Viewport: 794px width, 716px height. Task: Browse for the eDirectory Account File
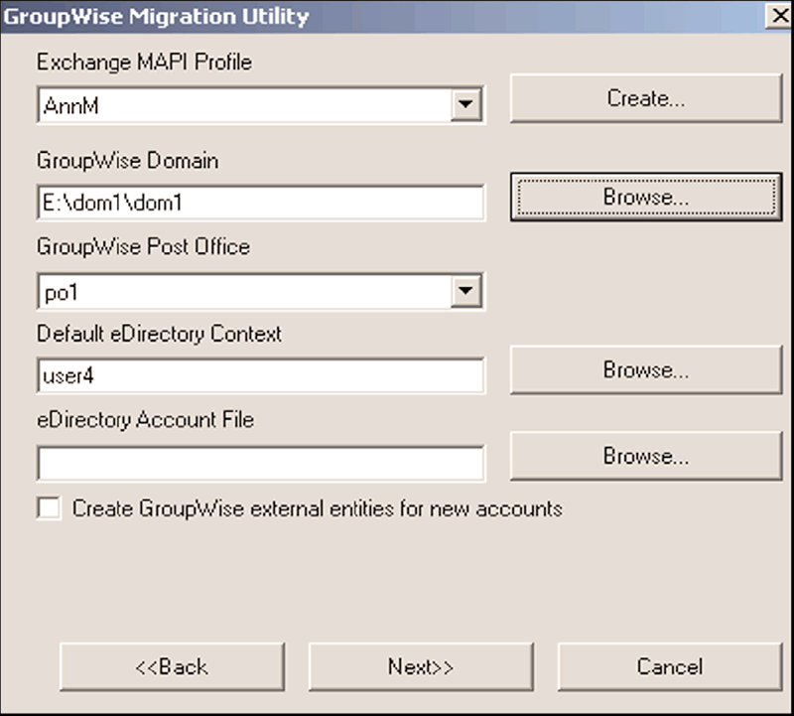coord(646,456)
